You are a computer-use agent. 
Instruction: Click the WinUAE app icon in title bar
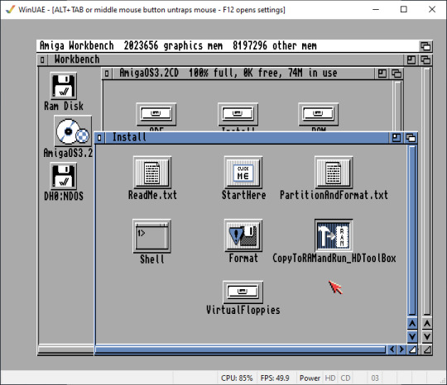pyautogui.click(x=10, y=9)
